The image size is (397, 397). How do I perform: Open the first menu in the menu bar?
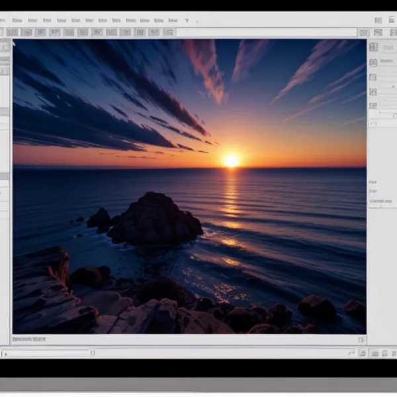coord(16,21)
